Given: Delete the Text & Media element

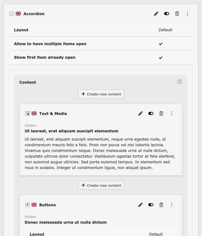Looking at the screenshot, I should (161, 113).
